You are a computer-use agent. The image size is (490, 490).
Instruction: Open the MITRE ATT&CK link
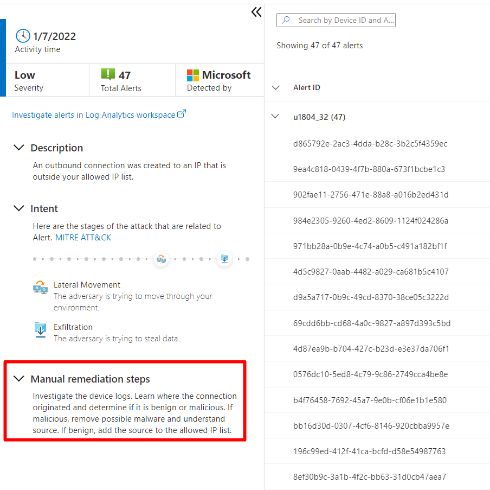[x=83, y=237]
